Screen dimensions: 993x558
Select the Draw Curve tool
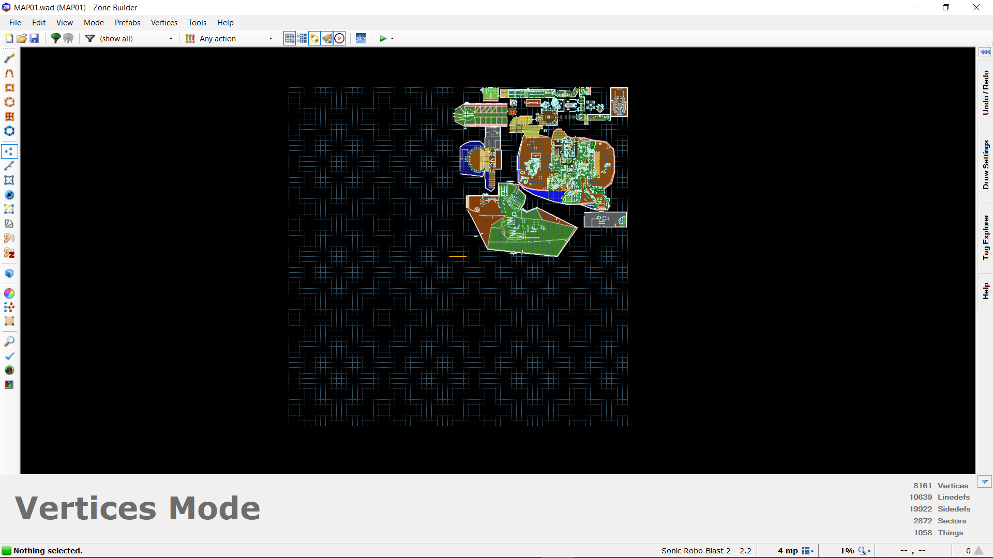(9, 73)
